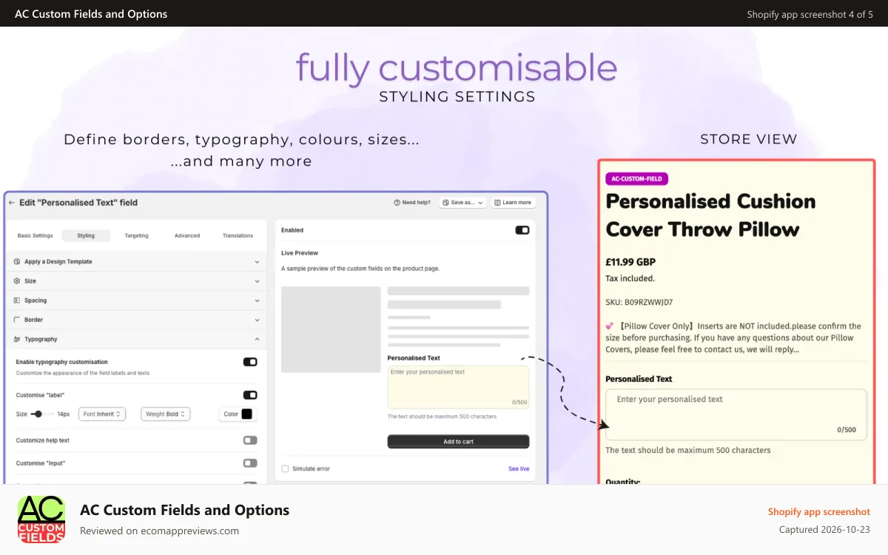
Task: Click the AC-CUSTOM-FIELD purple badge
Action: point(636,178)
